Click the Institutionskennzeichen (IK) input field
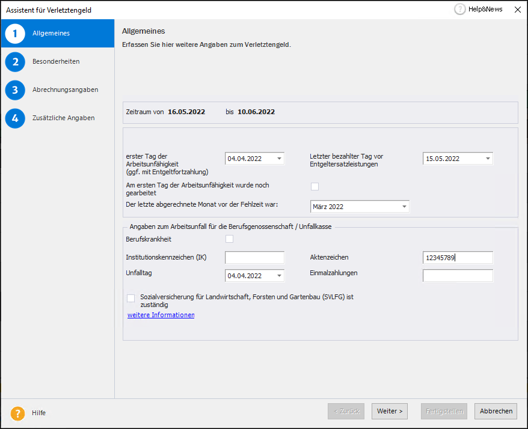Screen dimensions: 528x429 pyautogui.click(x=254, y=258)
